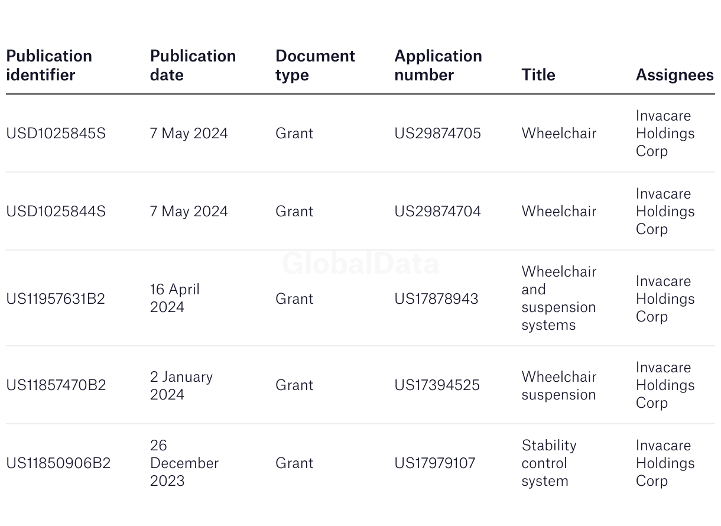The height and width of the screenshot is (526, 721).
Task: Click the Application number column header
Action: coord(438,66)
